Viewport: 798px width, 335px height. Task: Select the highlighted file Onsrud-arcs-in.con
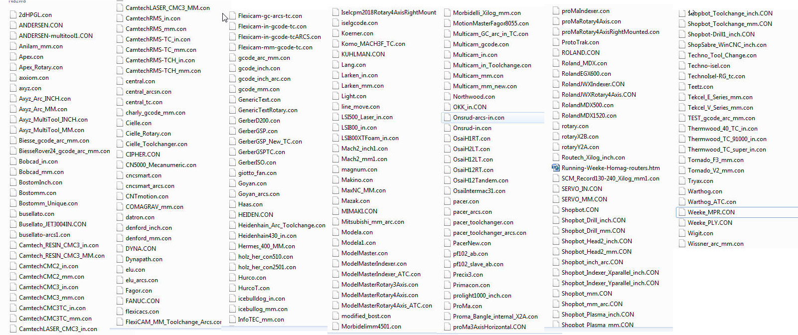pyautogui.click(x=479, y=118)
